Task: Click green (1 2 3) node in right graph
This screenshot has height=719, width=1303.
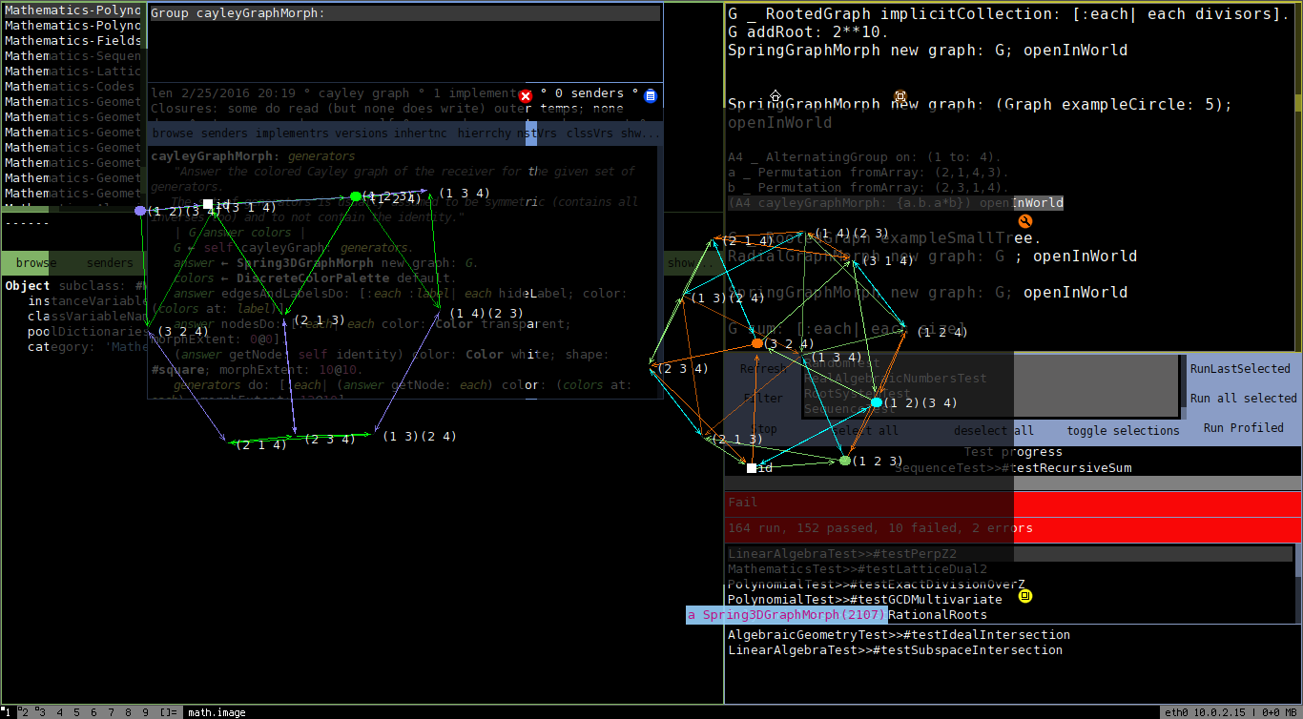Action: pos(845,461)
